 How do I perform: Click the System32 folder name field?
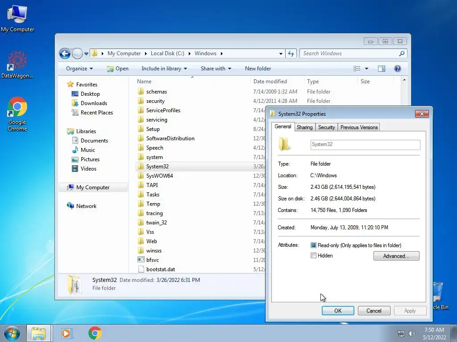click(365, 145)
